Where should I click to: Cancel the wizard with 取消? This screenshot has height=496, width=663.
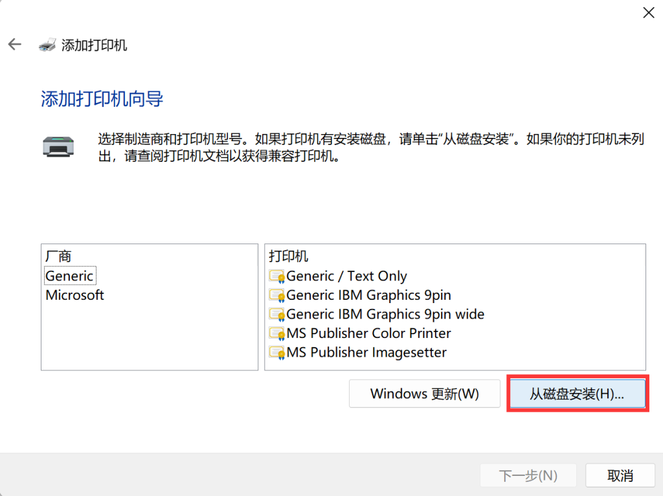pyautogui.click(x=620, y=476)
